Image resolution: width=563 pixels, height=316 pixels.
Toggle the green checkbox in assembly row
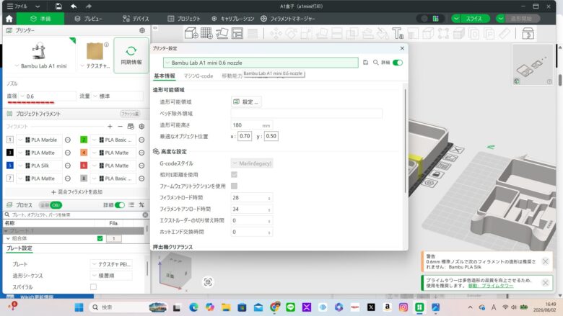pos(100,238)
